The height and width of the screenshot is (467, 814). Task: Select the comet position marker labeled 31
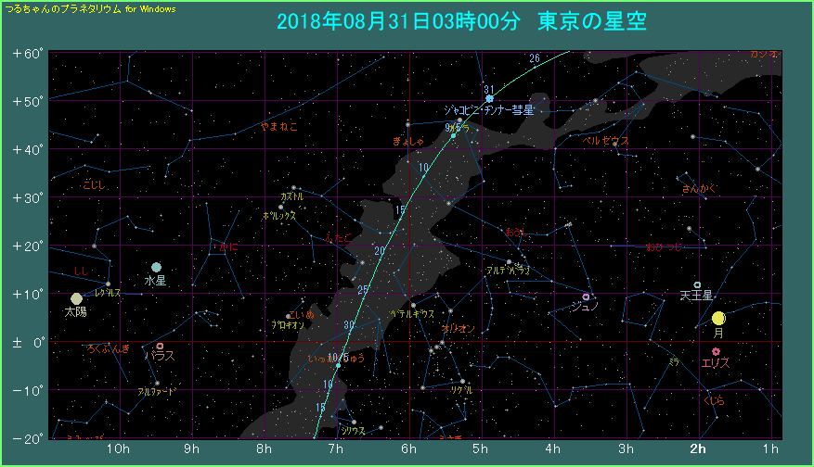coord(489,98)
